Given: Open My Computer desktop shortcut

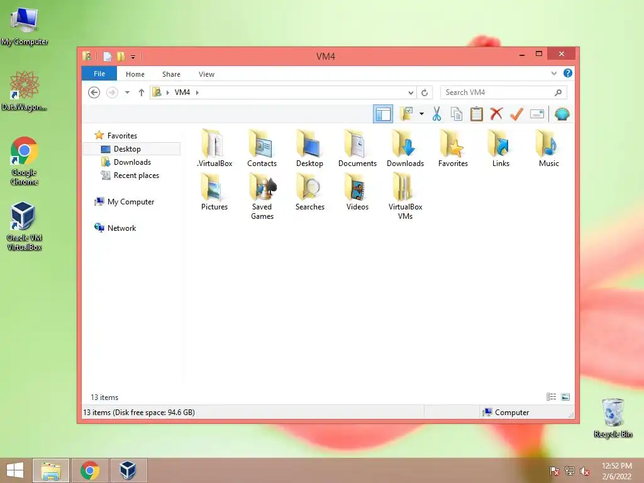Looking at the screenshot, I should point(25,25).
